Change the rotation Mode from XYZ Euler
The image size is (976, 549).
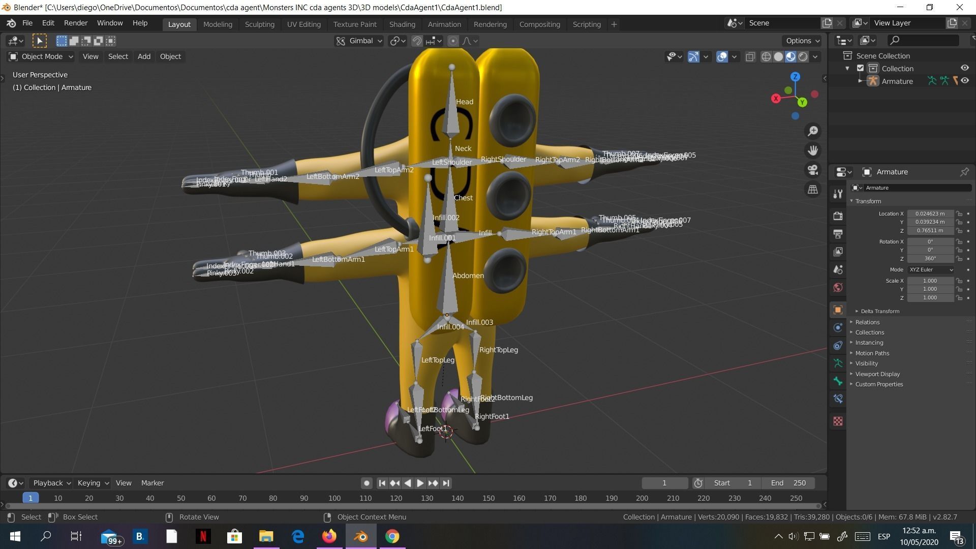point(931,269)
